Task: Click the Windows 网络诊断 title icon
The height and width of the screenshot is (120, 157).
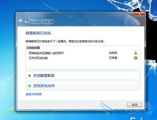Action: coord(27,22)
